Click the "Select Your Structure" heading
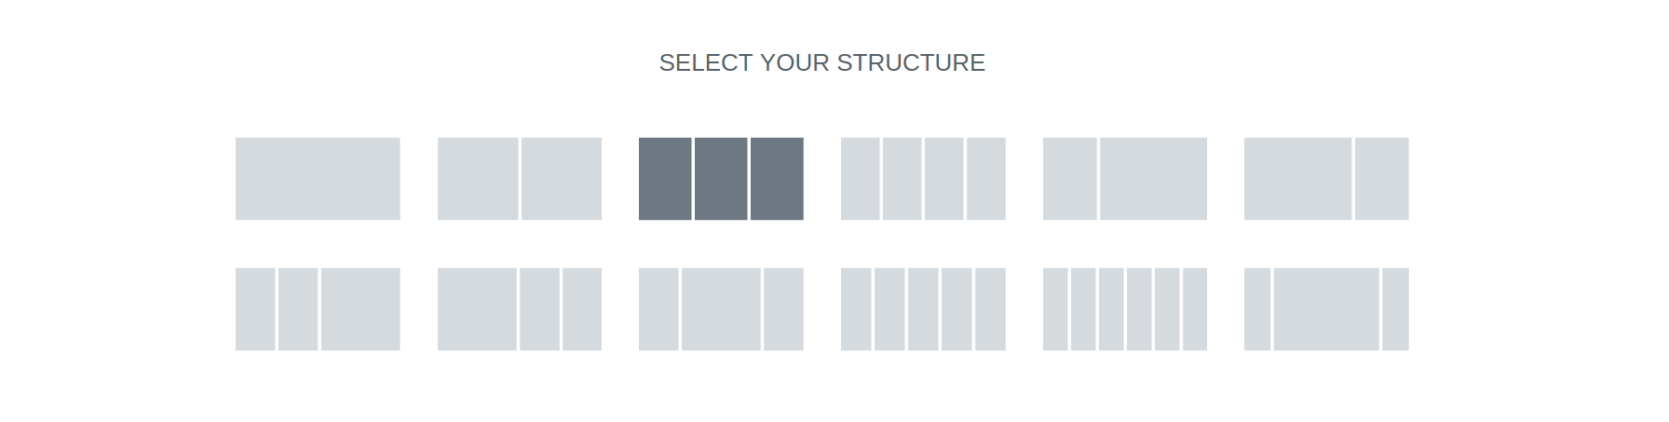The width and height of the screenshot is (1669, 422). pyautogui.click(x=821, y=62)
